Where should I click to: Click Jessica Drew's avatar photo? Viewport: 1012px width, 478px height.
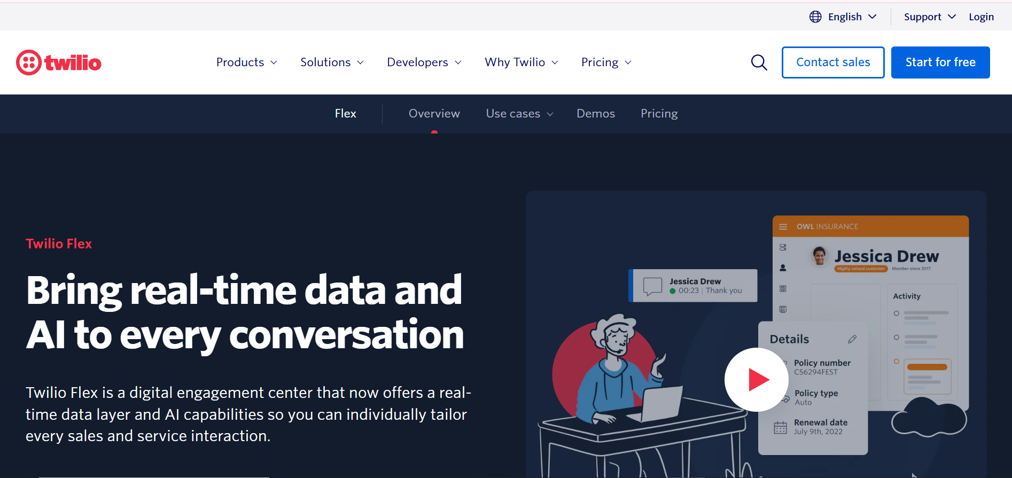pyautogui.click(x=820, y=256)
